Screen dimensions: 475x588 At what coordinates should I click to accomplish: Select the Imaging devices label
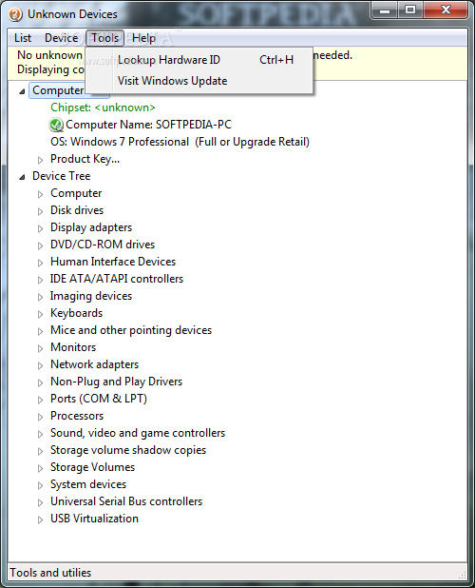point(91,296)
